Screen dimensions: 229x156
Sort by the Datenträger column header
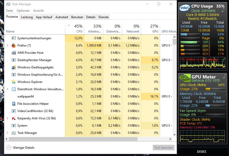coord(113,29)
